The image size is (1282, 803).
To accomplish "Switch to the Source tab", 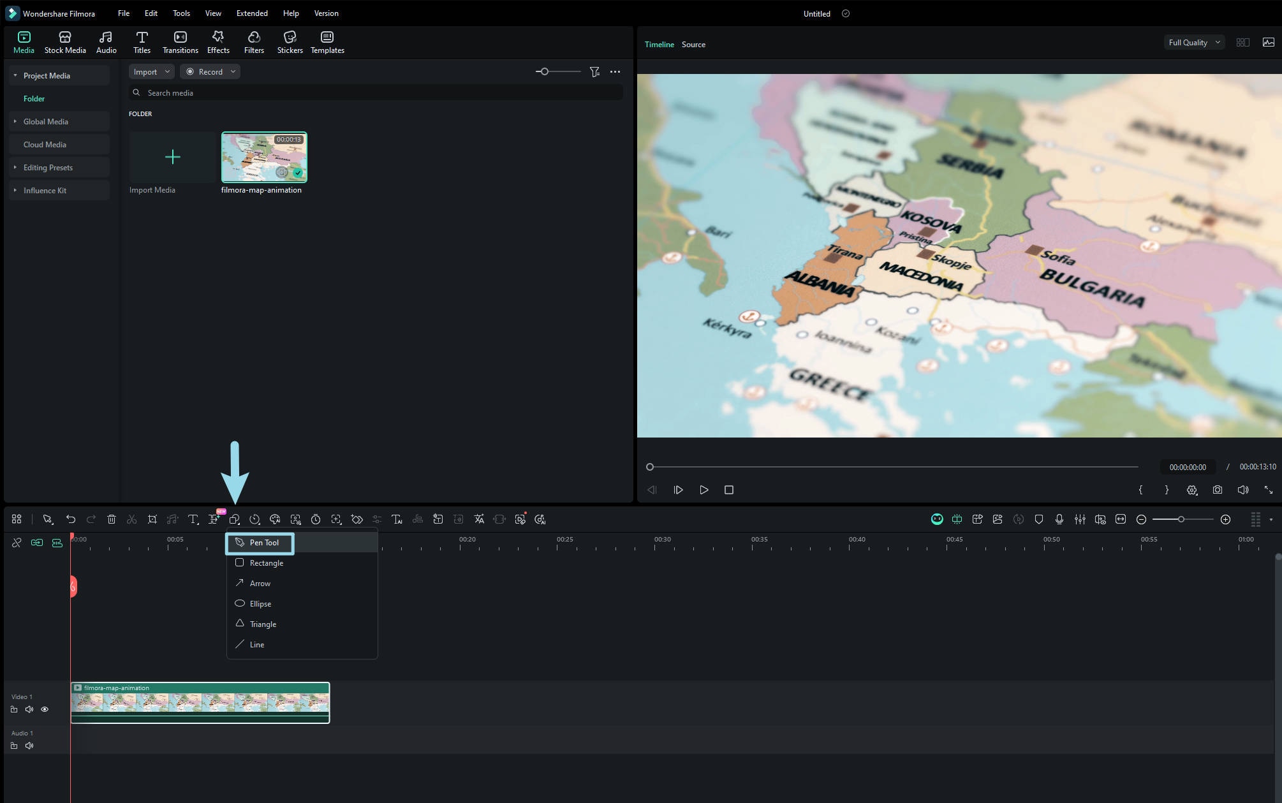I will [x=693, y=45].
